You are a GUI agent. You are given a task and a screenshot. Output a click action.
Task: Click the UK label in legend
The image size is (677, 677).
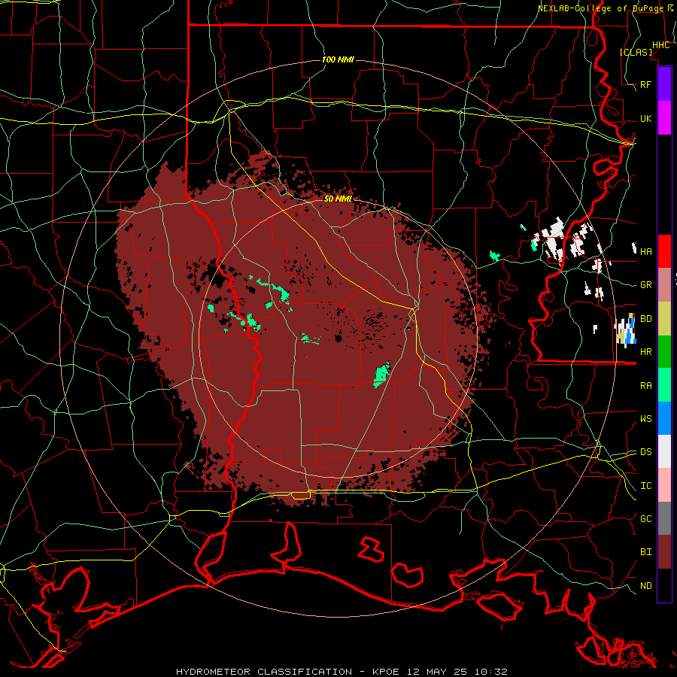tap(645, 118)
